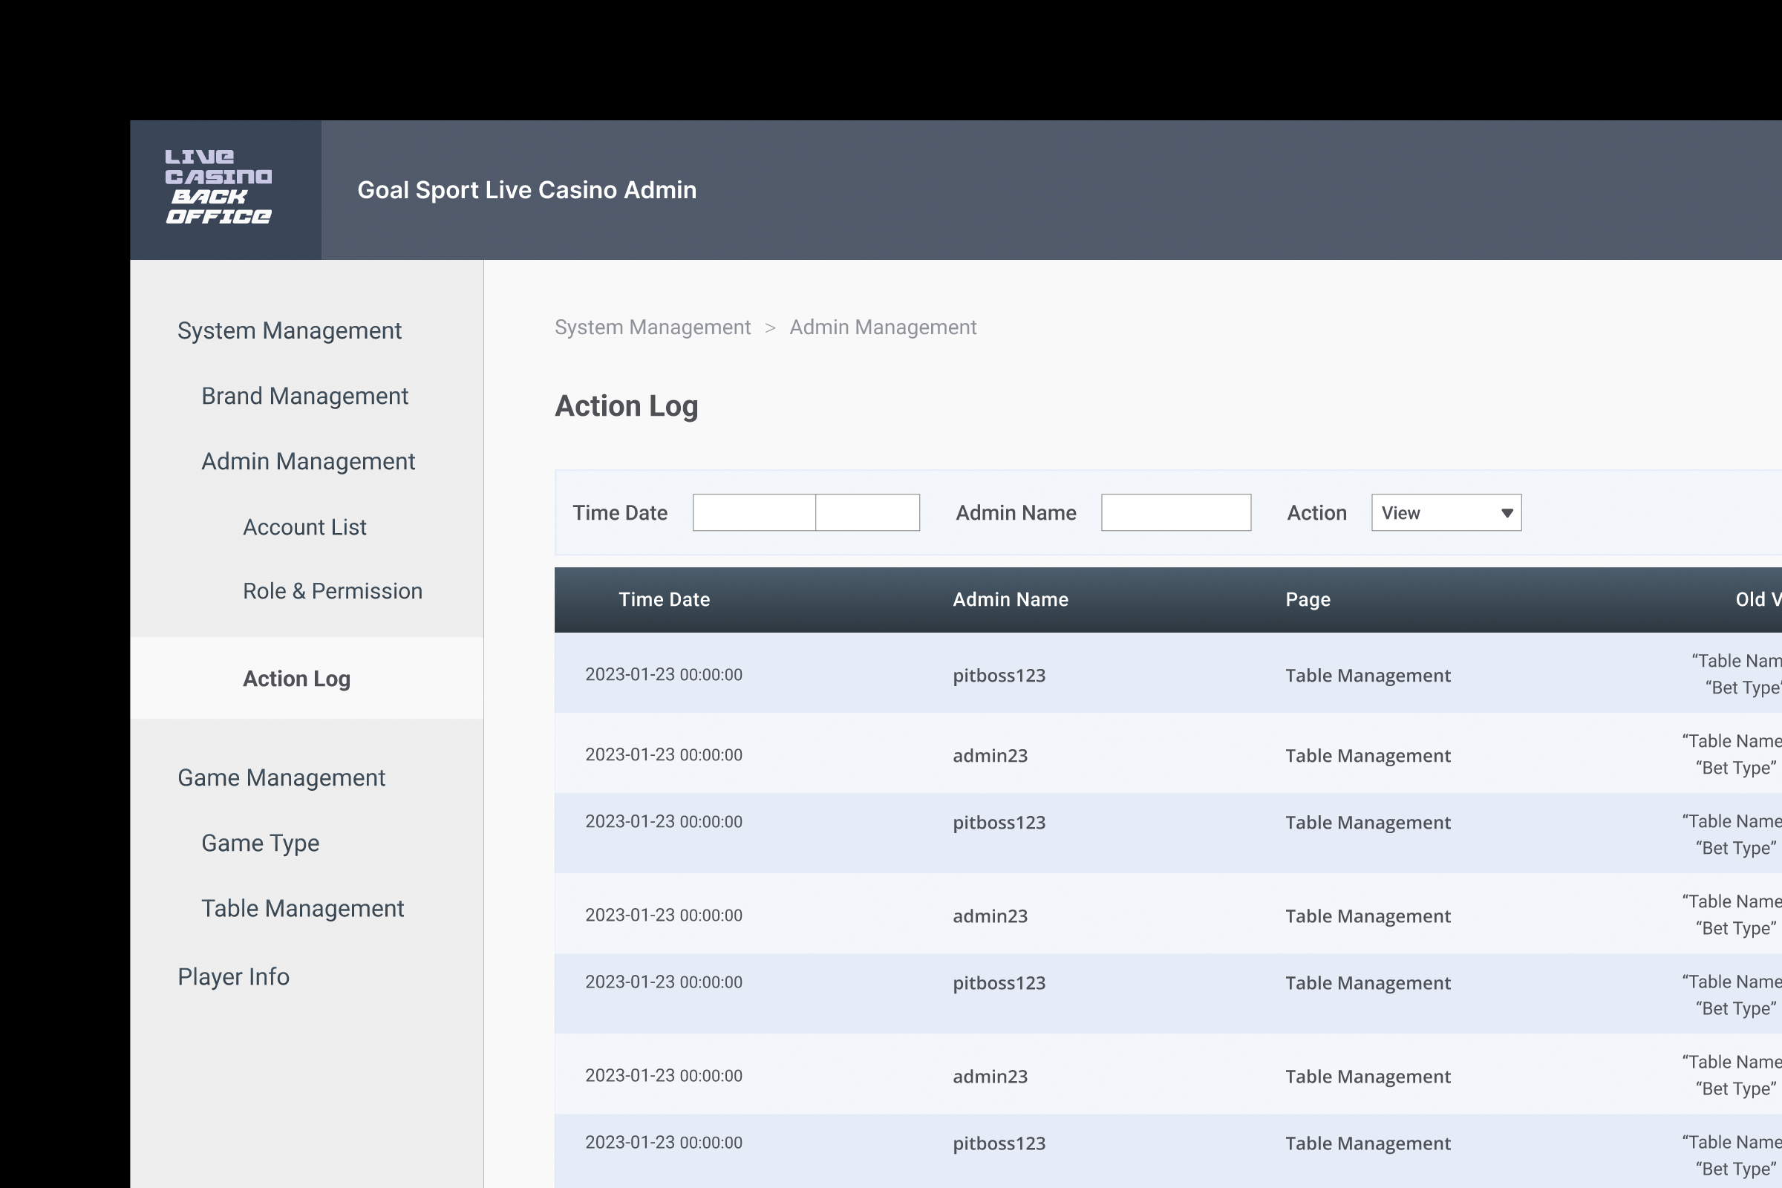Expand the System Management sidebar section
Viewport: 1782px width, 1188px height.
(x=290, y=330)
